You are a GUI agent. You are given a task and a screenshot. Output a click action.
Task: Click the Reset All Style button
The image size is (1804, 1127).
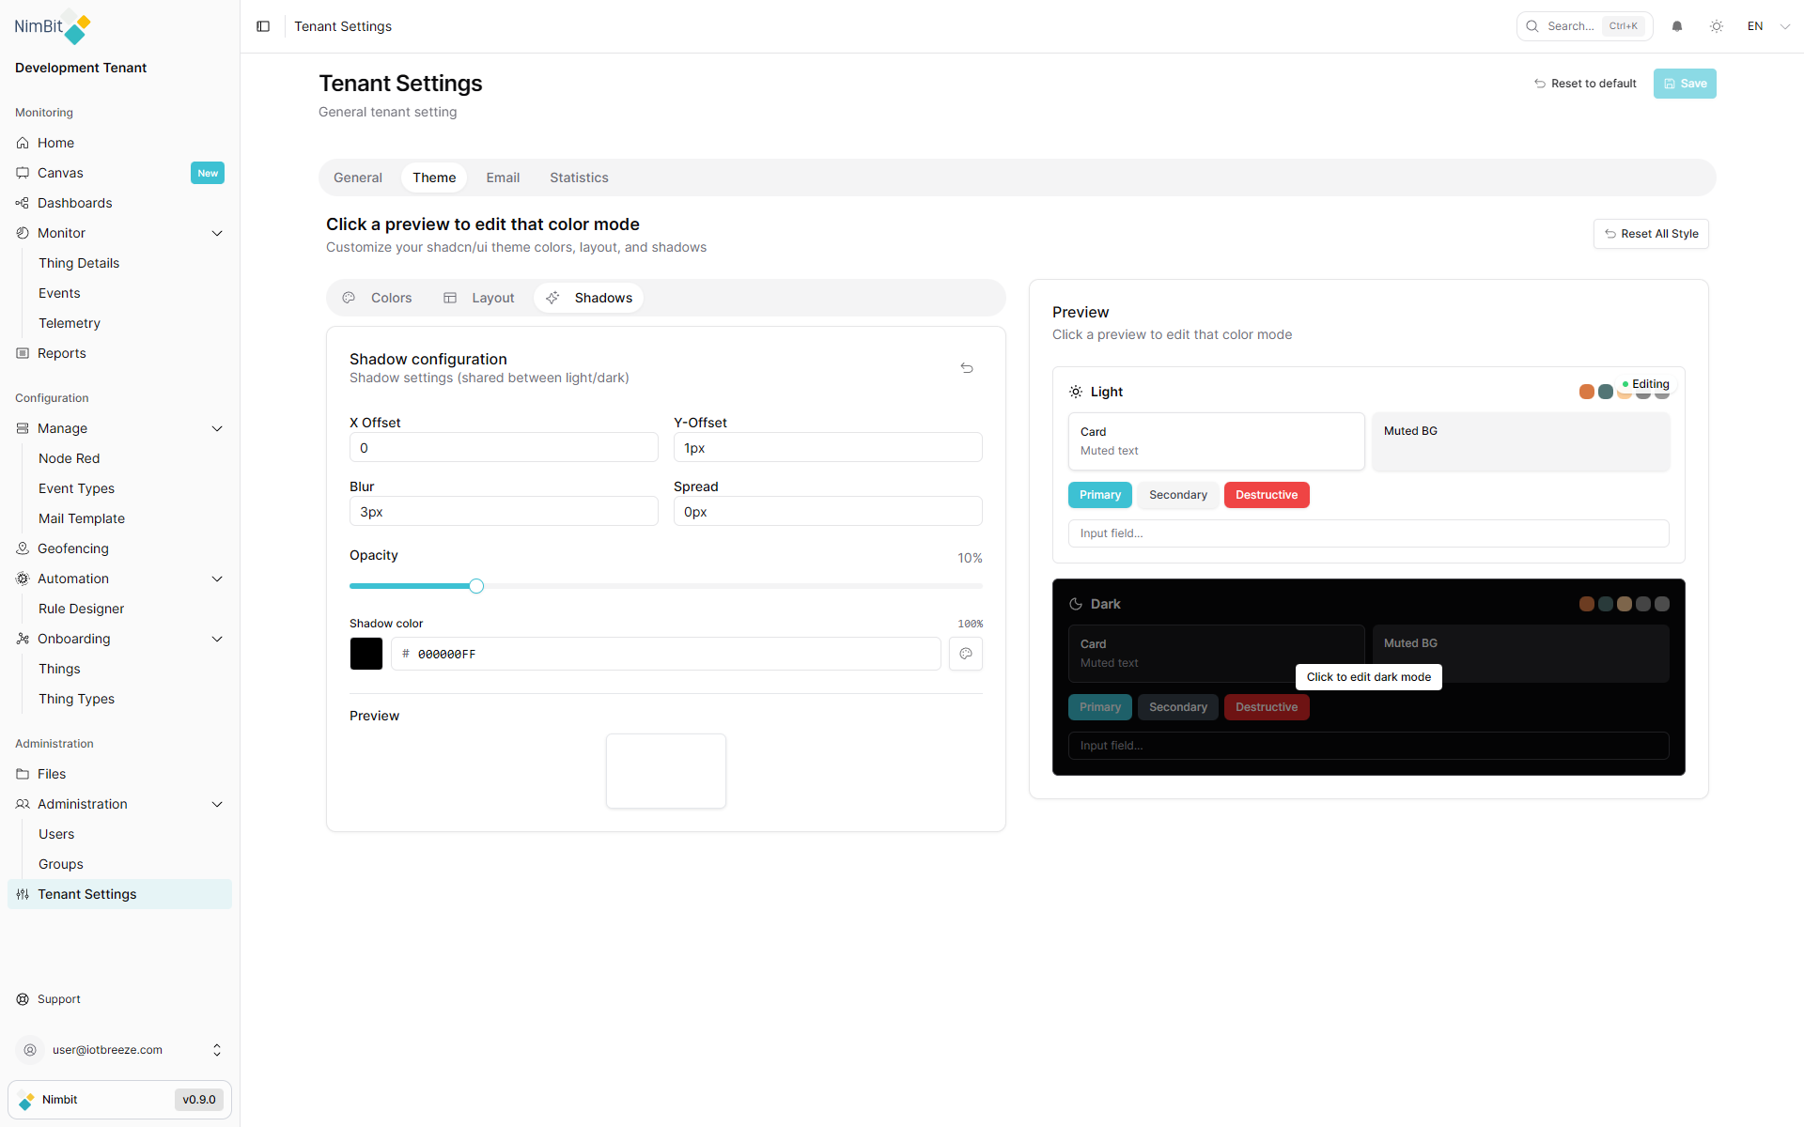coord(1651,233)
